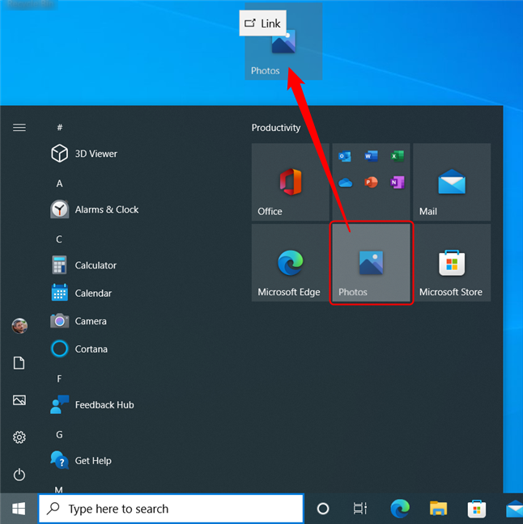Open Get Help app

(x=81, y=460)
